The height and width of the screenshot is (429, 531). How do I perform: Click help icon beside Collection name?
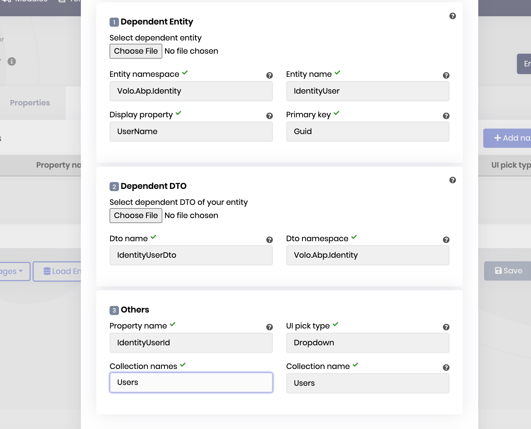pyautogui.click(x=446, y=368)
